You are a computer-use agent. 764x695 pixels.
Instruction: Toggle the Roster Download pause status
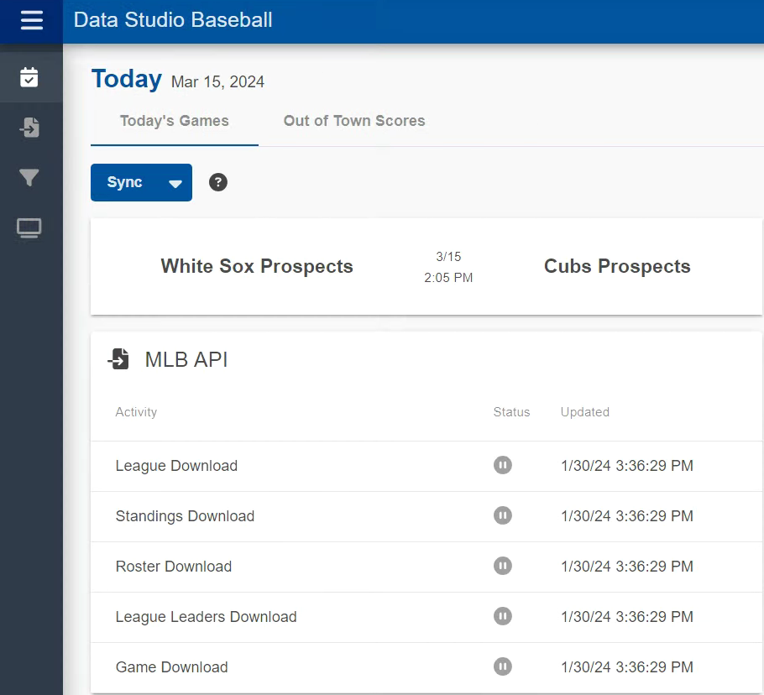tap(503, 566)
